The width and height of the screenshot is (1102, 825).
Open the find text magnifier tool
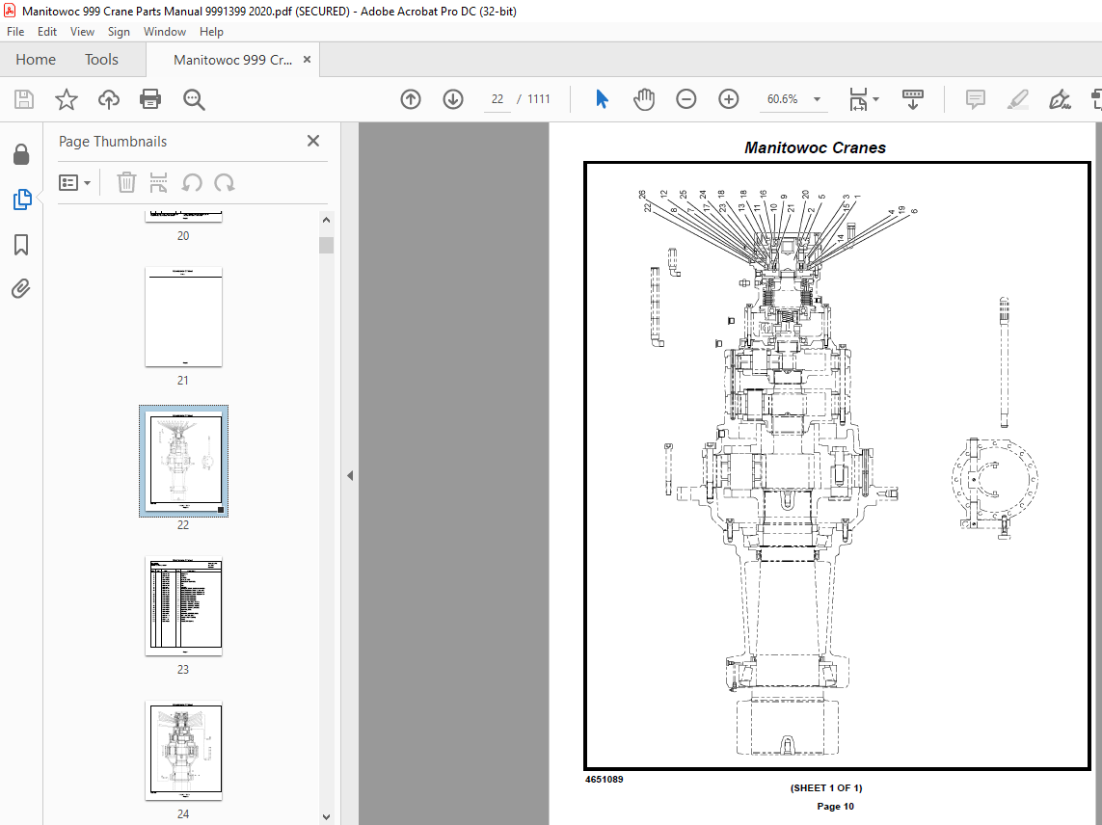tap(194, 99)
